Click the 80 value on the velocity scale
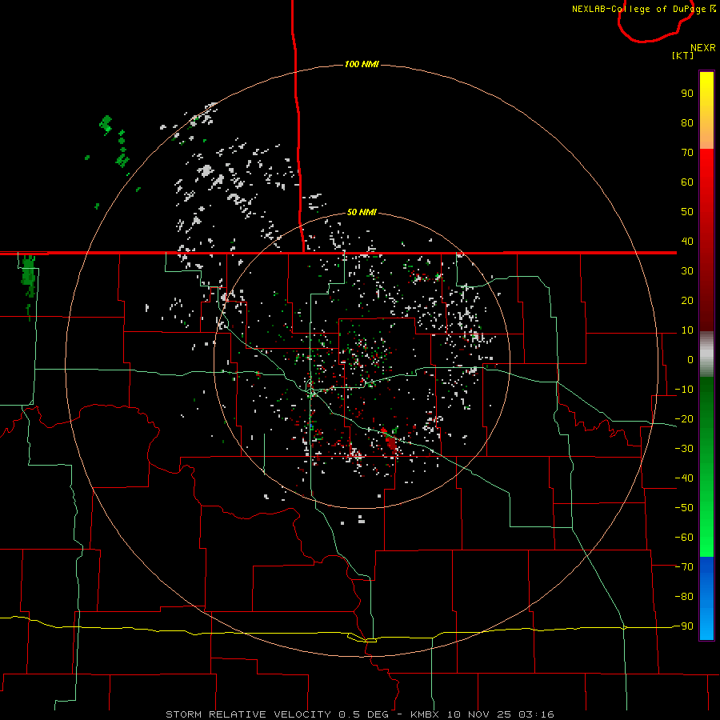 687,123
